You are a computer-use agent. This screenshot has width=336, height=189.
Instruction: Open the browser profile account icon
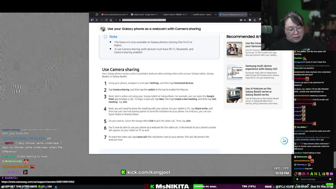[x=250, y=20]
